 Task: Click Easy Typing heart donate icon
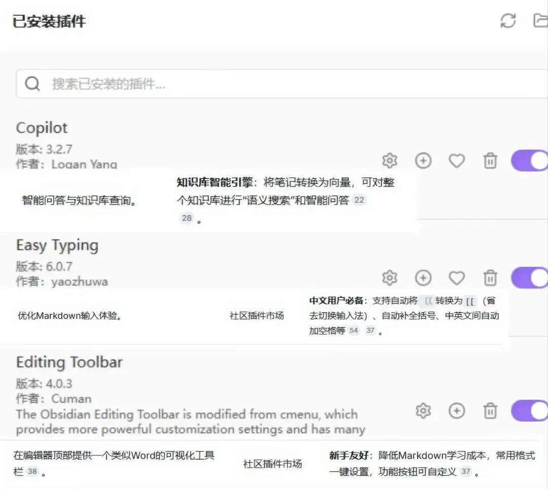point(457,278)
